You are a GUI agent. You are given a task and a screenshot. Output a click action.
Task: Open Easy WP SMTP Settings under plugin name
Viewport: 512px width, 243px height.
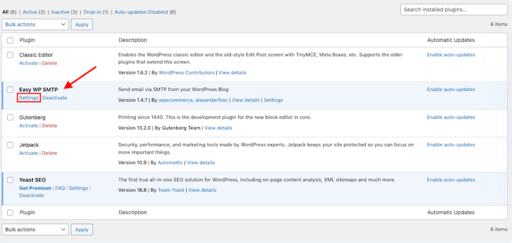pos(29,98)
